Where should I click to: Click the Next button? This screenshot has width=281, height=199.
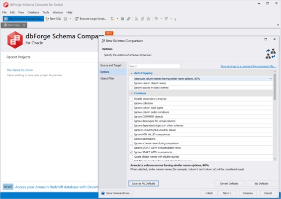point(227,193)
